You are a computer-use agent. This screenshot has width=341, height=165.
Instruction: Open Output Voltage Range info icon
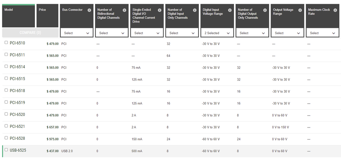(x=300, y=10)
